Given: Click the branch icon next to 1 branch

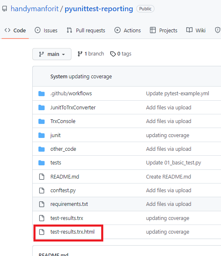Looking at the screenshot, I should 80,54.
